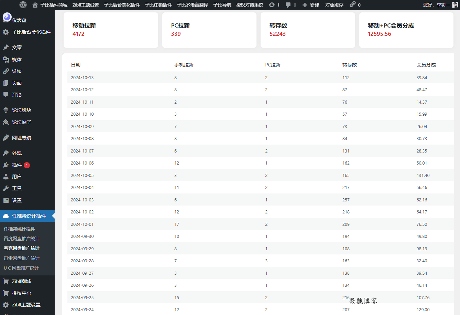
Task: Click the 转存数 value 257
Action: click(x=346, y=200)
